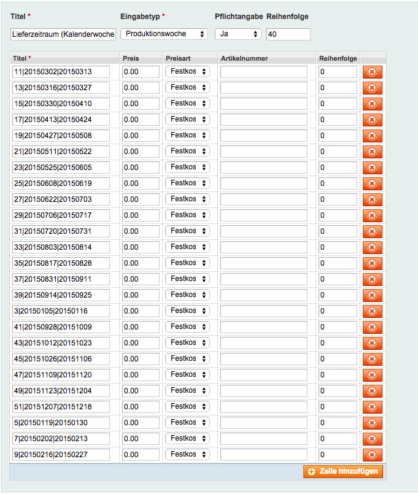This screenshot has width=418, height=494.
Task: Click Artikelnummer field for row 25|20150608|20150619
Action: [263, 183]
